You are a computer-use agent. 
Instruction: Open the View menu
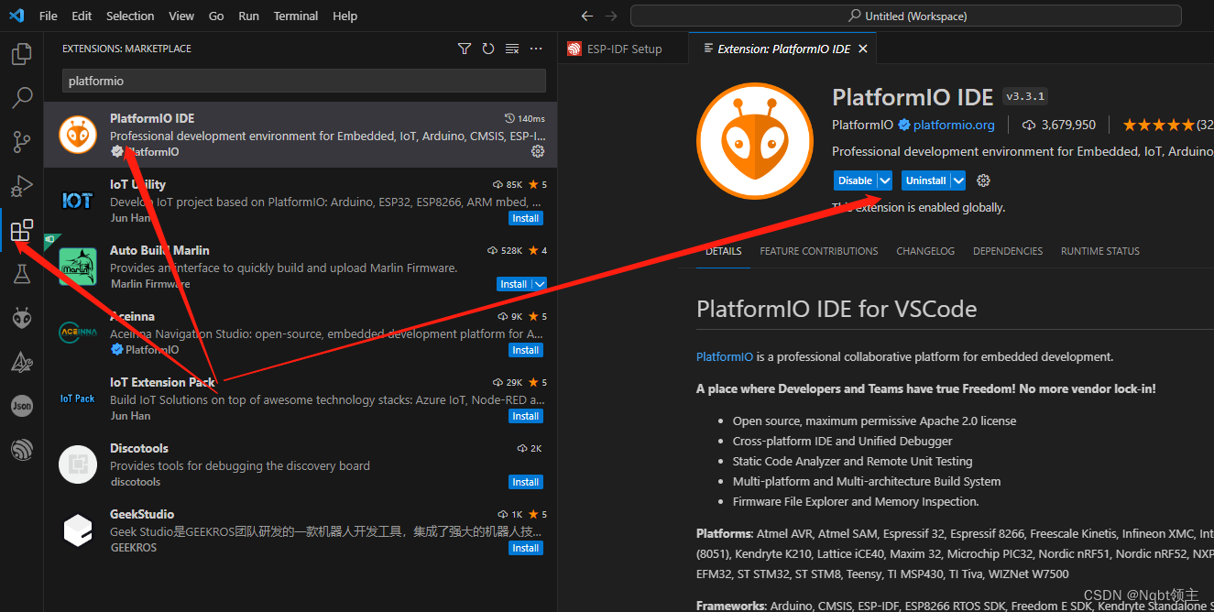pyautogui.click(x=181, y=16)
